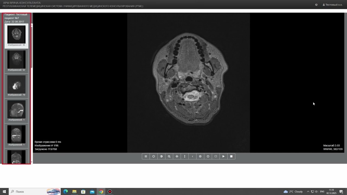Open notification center with 2 notifications
The width and height of the screenshot is (347, 195).
pyautogui.click(x=341, y=191)
